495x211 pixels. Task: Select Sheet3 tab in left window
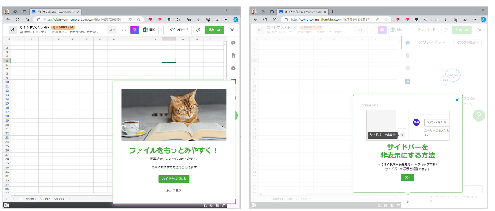(x=58, y=199)
